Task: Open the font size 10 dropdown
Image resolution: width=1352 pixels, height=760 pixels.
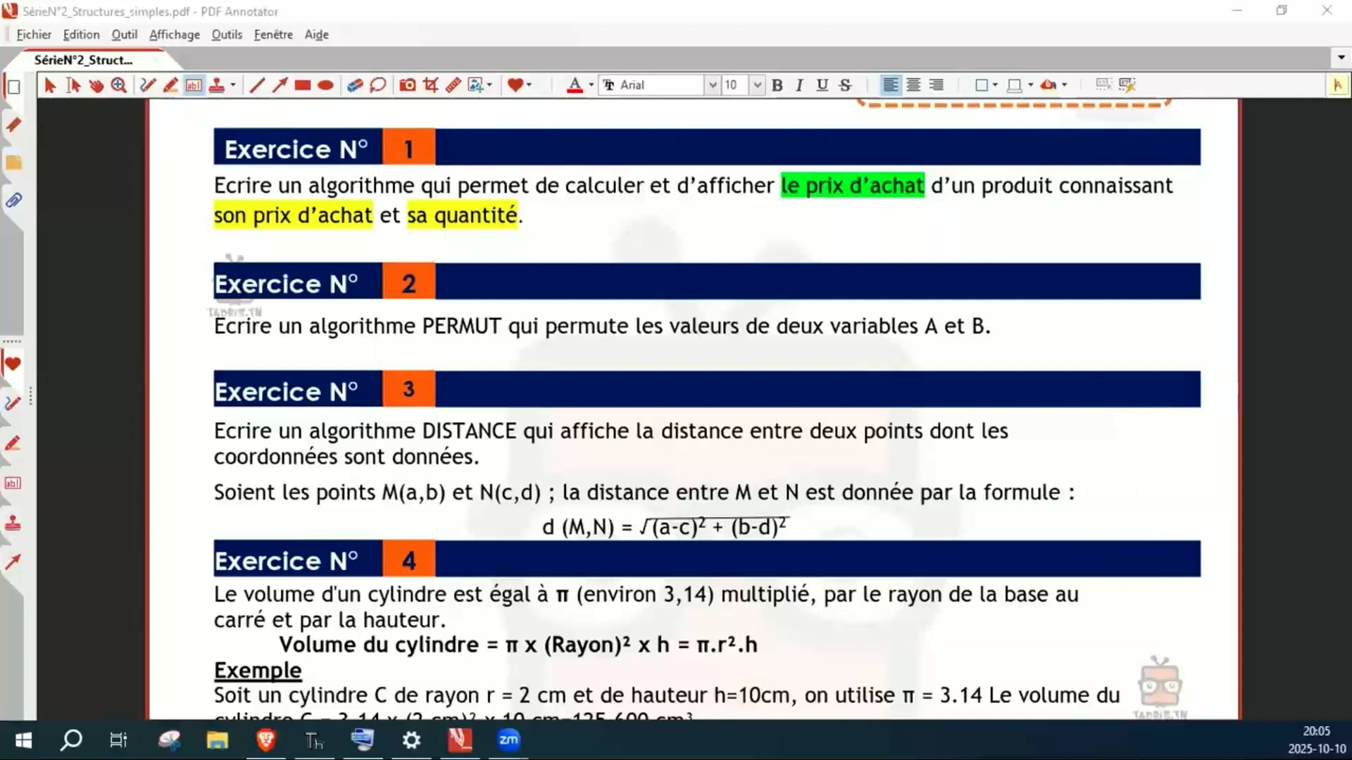Action: click(x=757, y=85)
